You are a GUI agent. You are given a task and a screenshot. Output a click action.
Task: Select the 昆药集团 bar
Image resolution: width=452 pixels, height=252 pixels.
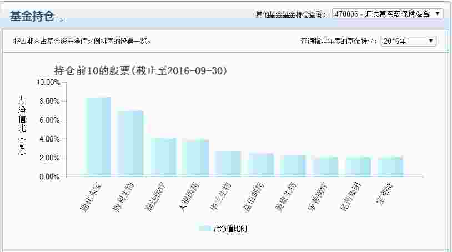coord(358,167)
